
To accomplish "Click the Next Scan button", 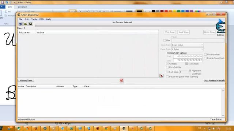I will (x=184, y=32).
